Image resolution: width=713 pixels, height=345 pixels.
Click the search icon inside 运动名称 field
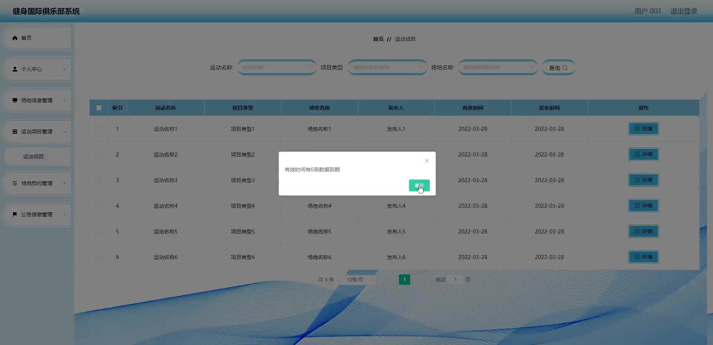point(310,67)
